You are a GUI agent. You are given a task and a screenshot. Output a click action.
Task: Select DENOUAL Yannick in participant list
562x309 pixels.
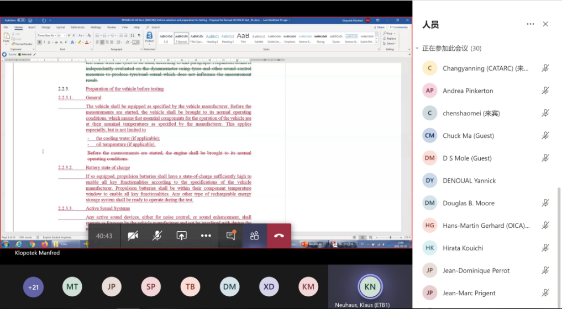coord(469,180)
